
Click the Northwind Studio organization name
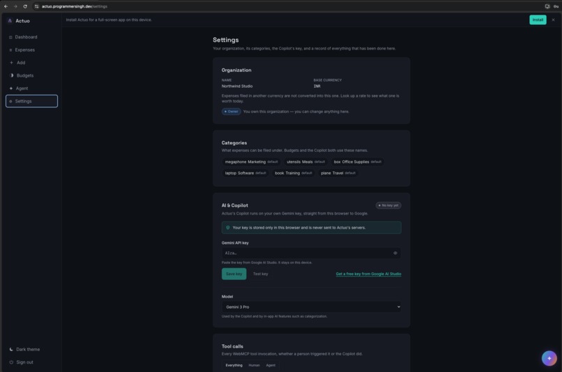point(237,86)
